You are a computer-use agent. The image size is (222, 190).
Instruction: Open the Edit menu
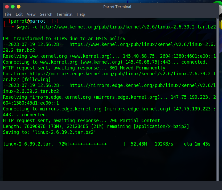[x=19, y=14]
